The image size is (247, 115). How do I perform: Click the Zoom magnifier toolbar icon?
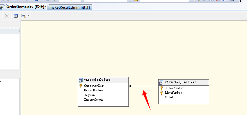(x=23, y=16)
